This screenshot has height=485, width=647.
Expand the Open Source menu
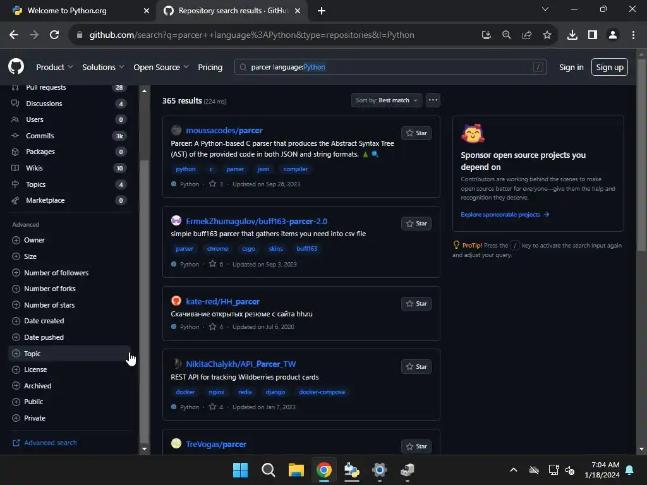(x=161, y=67)
